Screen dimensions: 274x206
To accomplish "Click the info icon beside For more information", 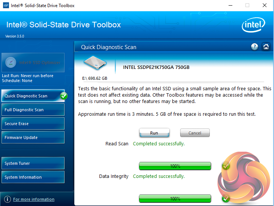I will tap(8, 199).
